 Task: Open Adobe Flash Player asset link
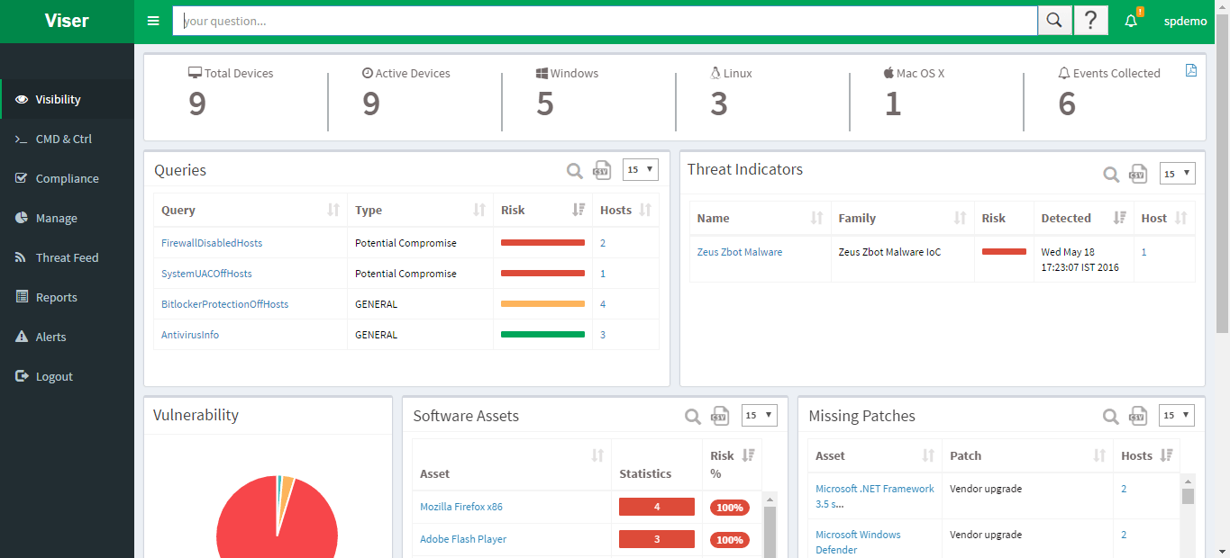(463, 539)
